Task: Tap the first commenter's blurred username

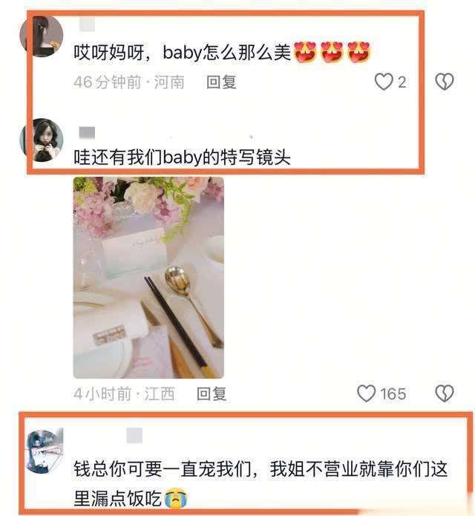Action: [87, 25]
